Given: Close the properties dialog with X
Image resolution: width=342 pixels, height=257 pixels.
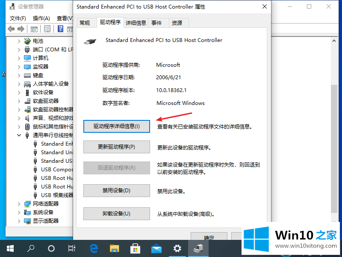Looking at the screenshot, I should pos(264,6).
